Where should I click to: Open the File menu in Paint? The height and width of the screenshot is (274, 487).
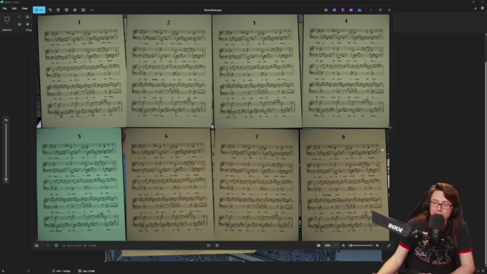point(5,8)
